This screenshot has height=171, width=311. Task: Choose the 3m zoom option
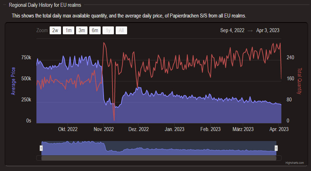click(81, 31)
